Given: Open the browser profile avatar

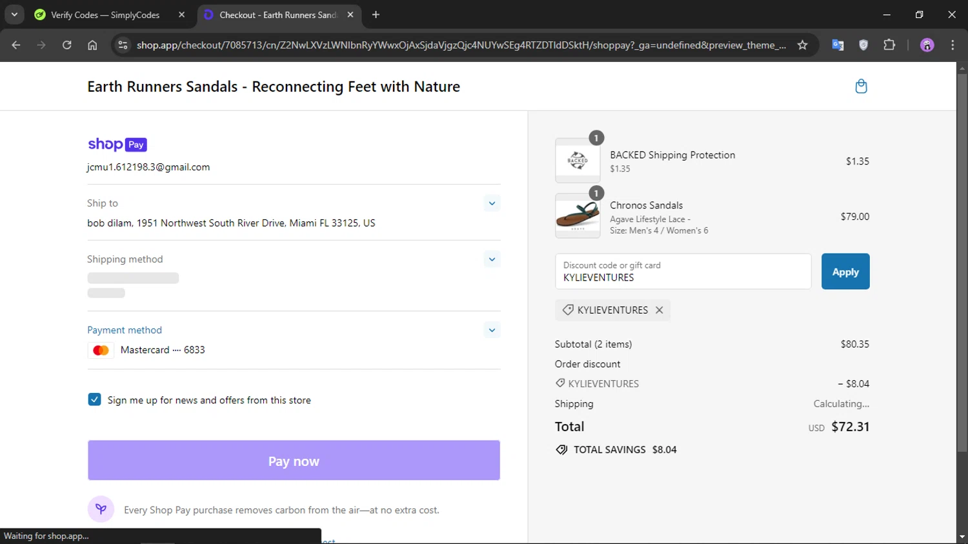Looking at the screenshot, I should [x=927, y=45].
